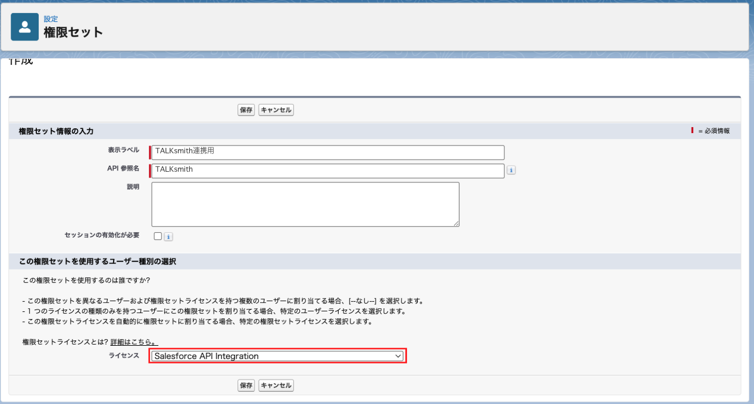The height and width of the screenshot is (404, 754).
Task: Open info icon beside API 参照名 field
Action: point(511,171)
